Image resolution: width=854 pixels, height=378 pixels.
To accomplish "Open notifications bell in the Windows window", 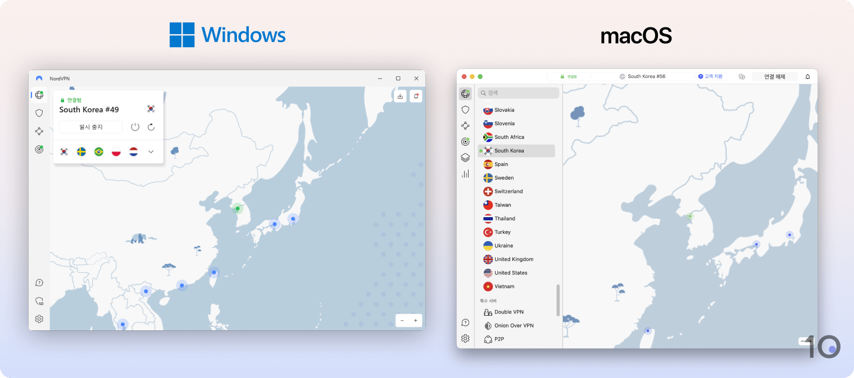I will [416, 96].
